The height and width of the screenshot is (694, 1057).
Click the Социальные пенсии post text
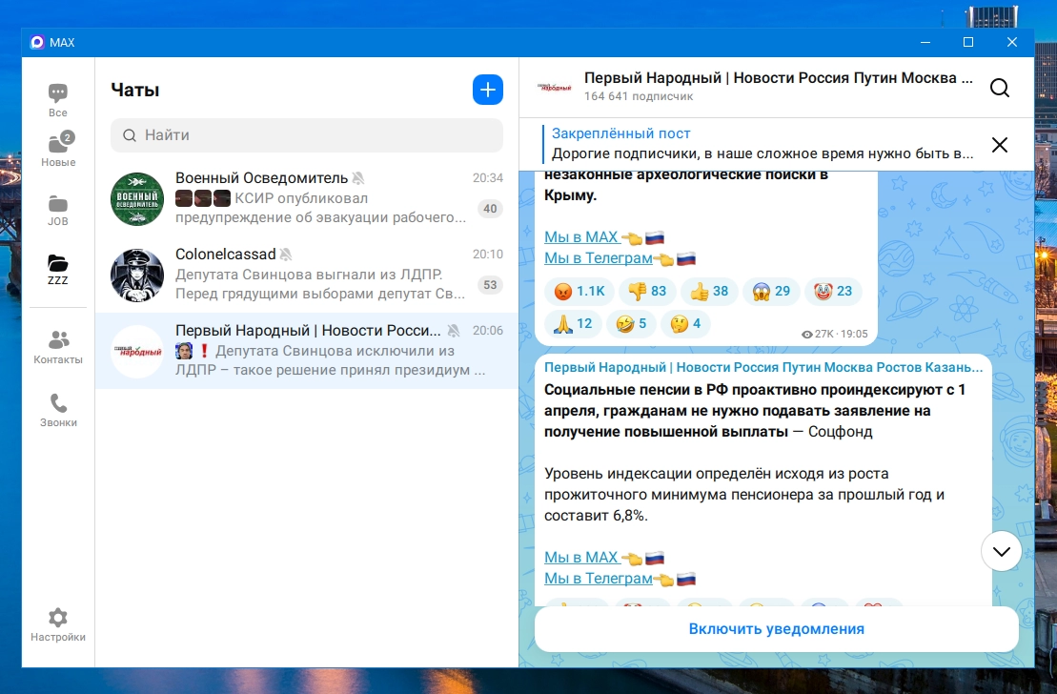[x=754, y=411]
